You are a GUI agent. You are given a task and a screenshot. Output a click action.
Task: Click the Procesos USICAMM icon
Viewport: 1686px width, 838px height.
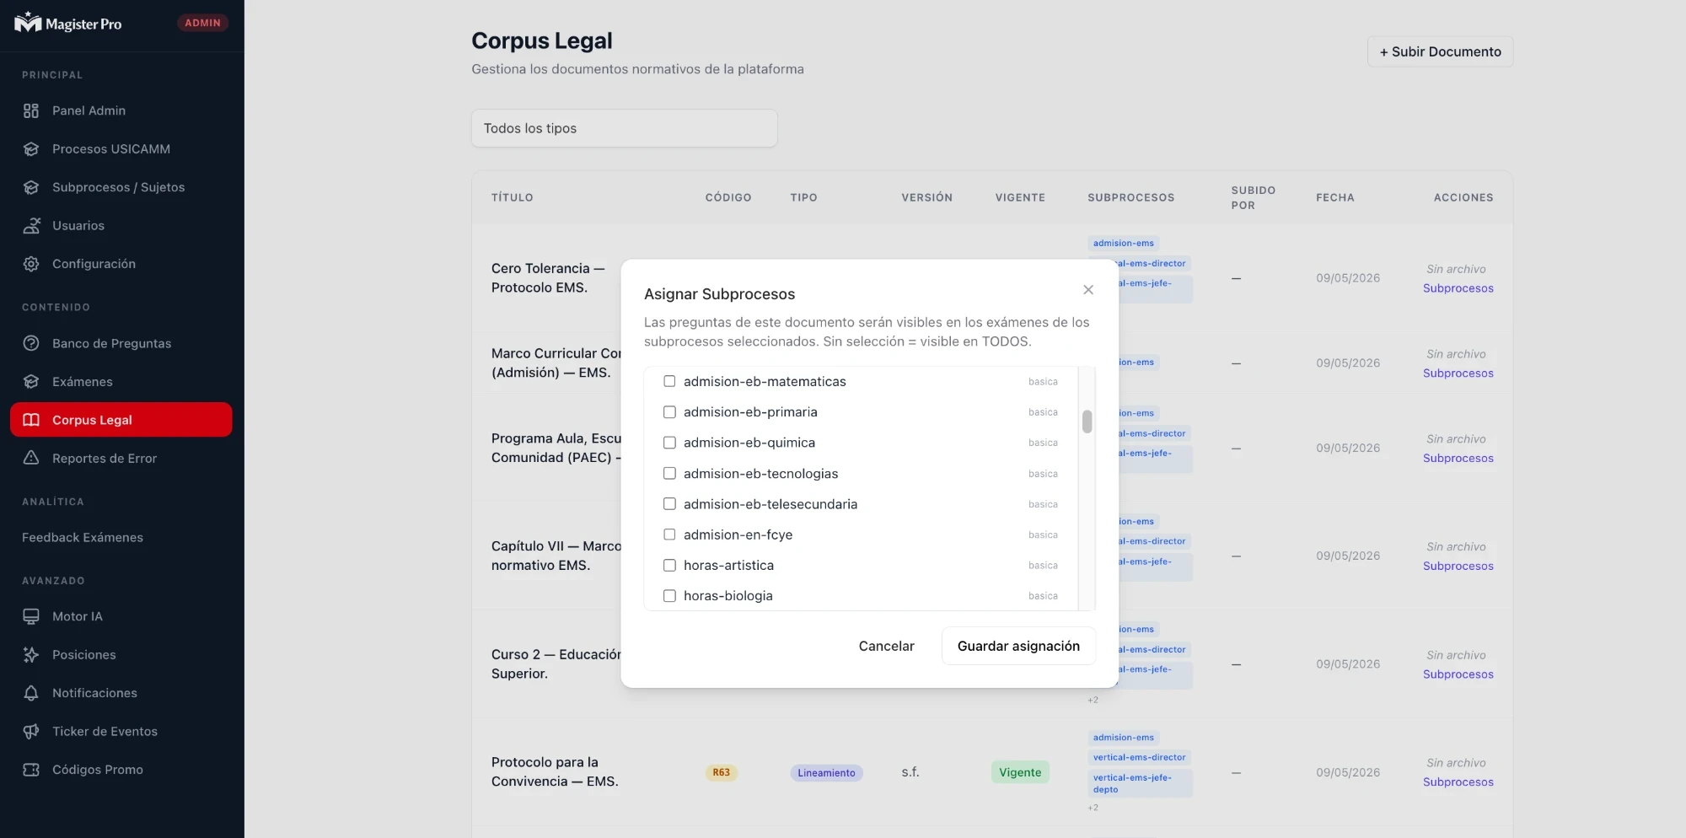(x=31, y=149)
